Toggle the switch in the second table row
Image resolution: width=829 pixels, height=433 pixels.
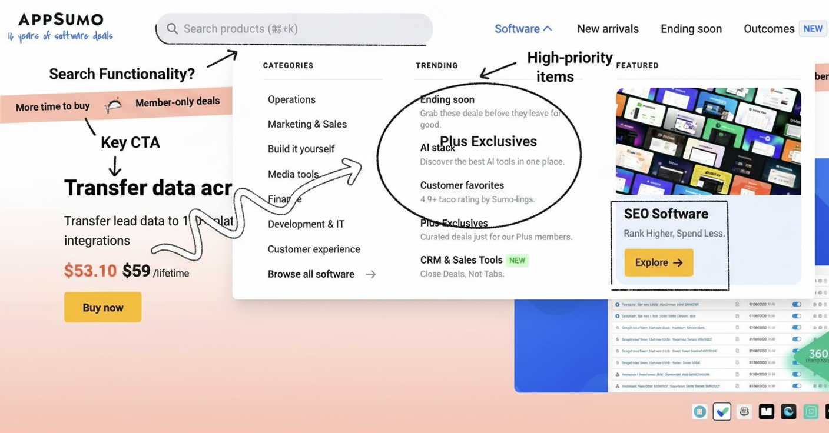point(797,316)
